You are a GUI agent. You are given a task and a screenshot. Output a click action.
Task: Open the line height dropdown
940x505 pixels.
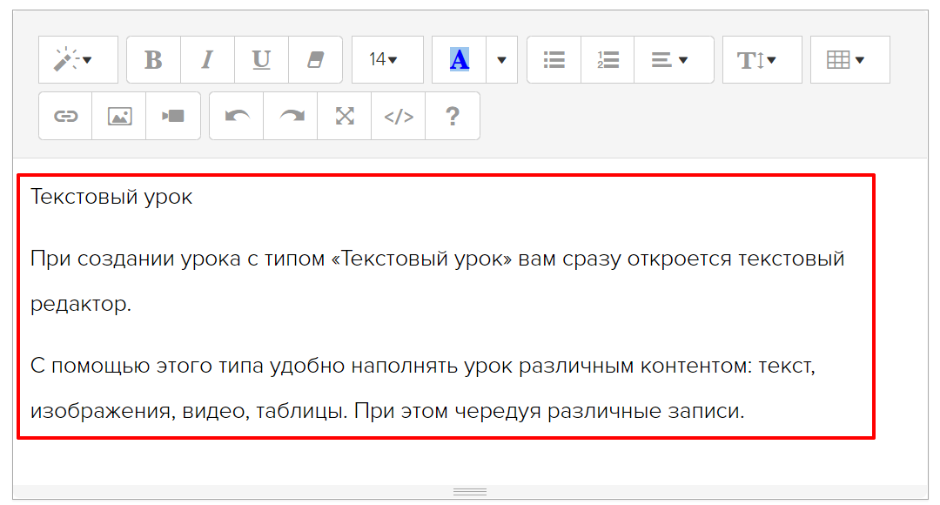tap(762, 60)
